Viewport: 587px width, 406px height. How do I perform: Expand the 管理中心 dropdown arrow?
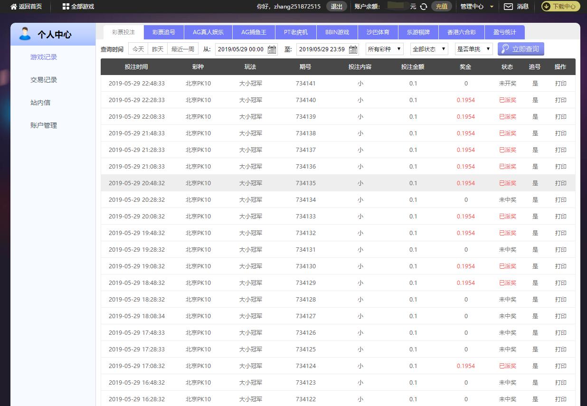coord(492,7)
